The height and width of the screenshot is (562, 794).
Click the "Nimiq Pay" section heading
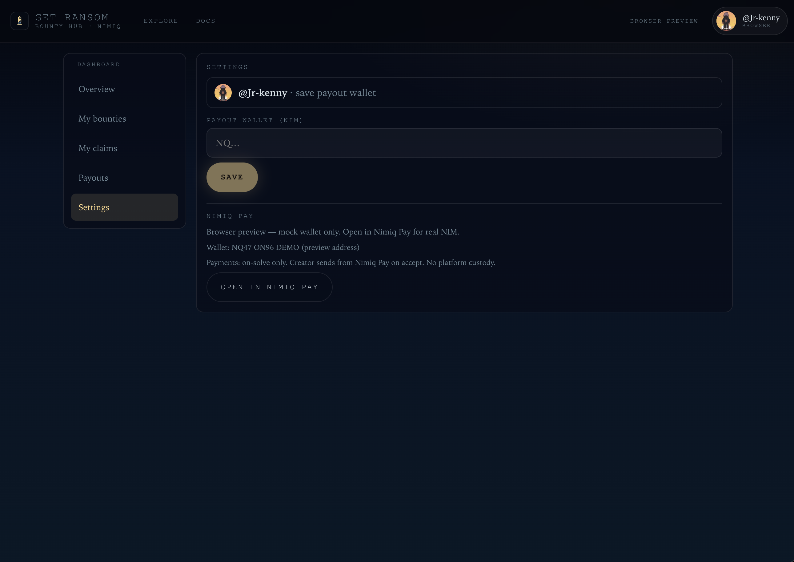[230, 216]
